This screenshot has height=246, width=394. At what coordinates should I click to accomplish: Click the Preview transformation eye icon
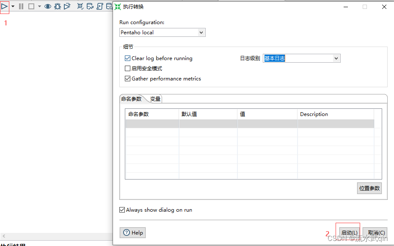point(48,6)
